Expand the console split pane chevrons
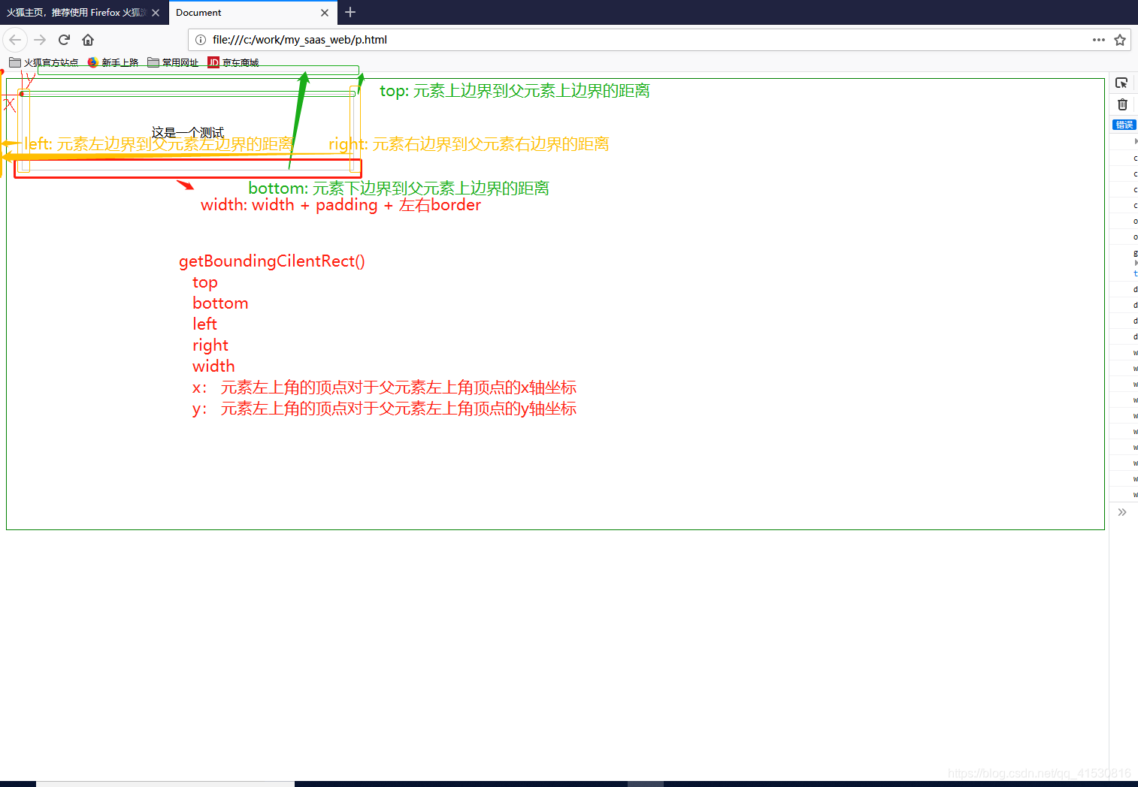Image resolution: width=1138 pixels, height=787 pixels. 1122,512
